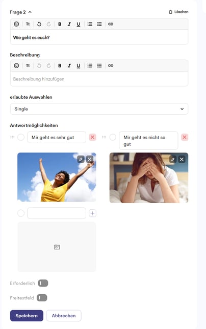206x329 pixels.
Task: Enable the Erforderlich toggle
Action: pos(43,283)
